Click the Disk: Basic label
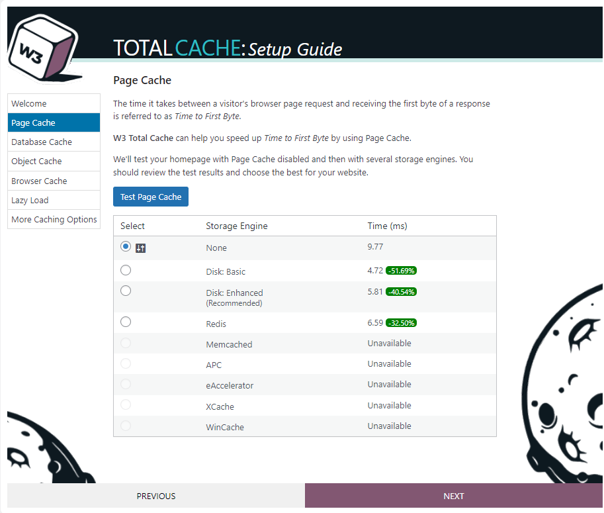This screenshot has height=513, width=604. (226, 271)
